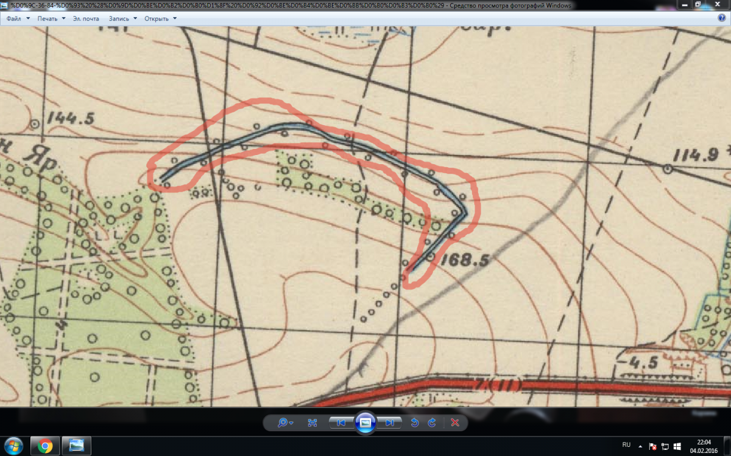
Task: Open the Windows Start menu orb
Action: (13, 446)
